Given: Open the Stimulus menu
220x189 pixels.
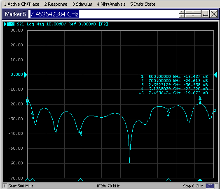Looking at the screenshot, I should pos(82,4).
